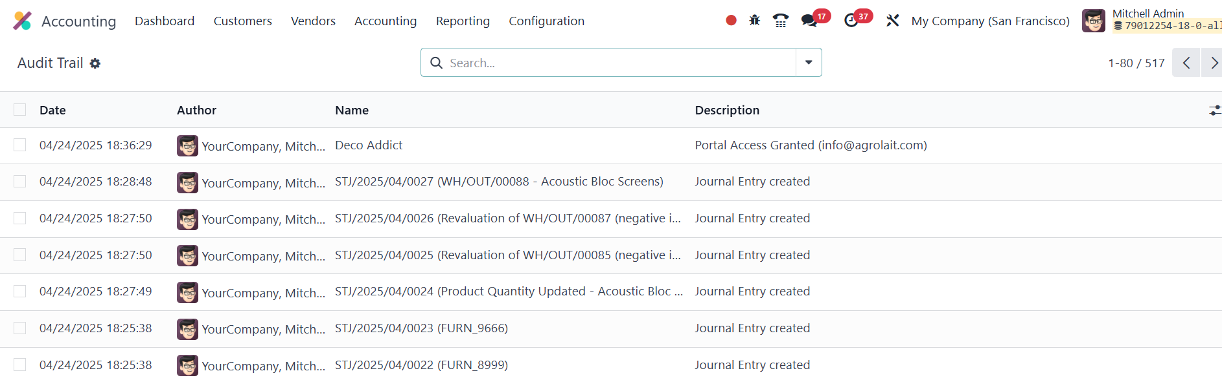Open My Company (San Francisco) company switcher
1222x382 pixels.
[990, 21]
